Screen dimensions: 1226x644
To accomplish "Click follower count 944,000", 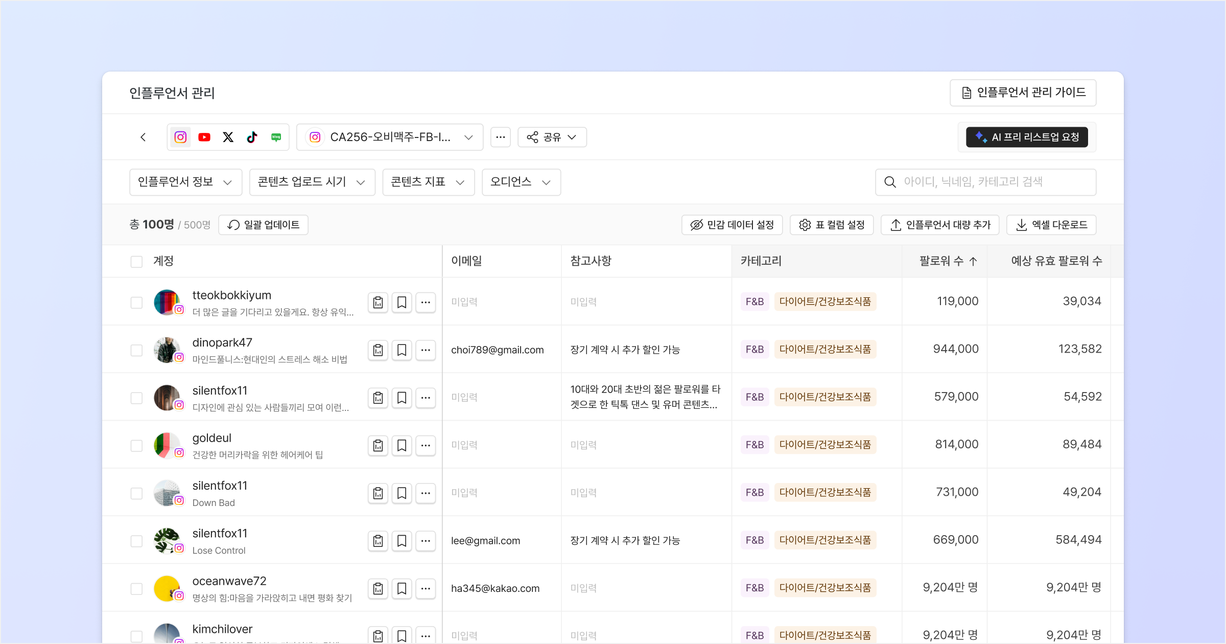I will coord(956,349).
